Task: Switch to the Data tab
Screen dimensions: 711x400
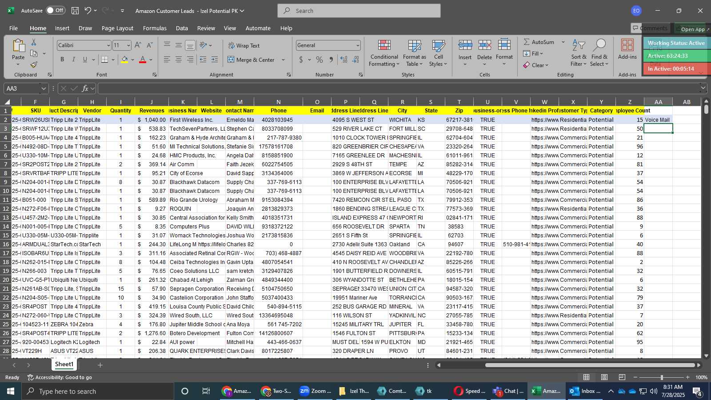Action: (x=182, y=28)
